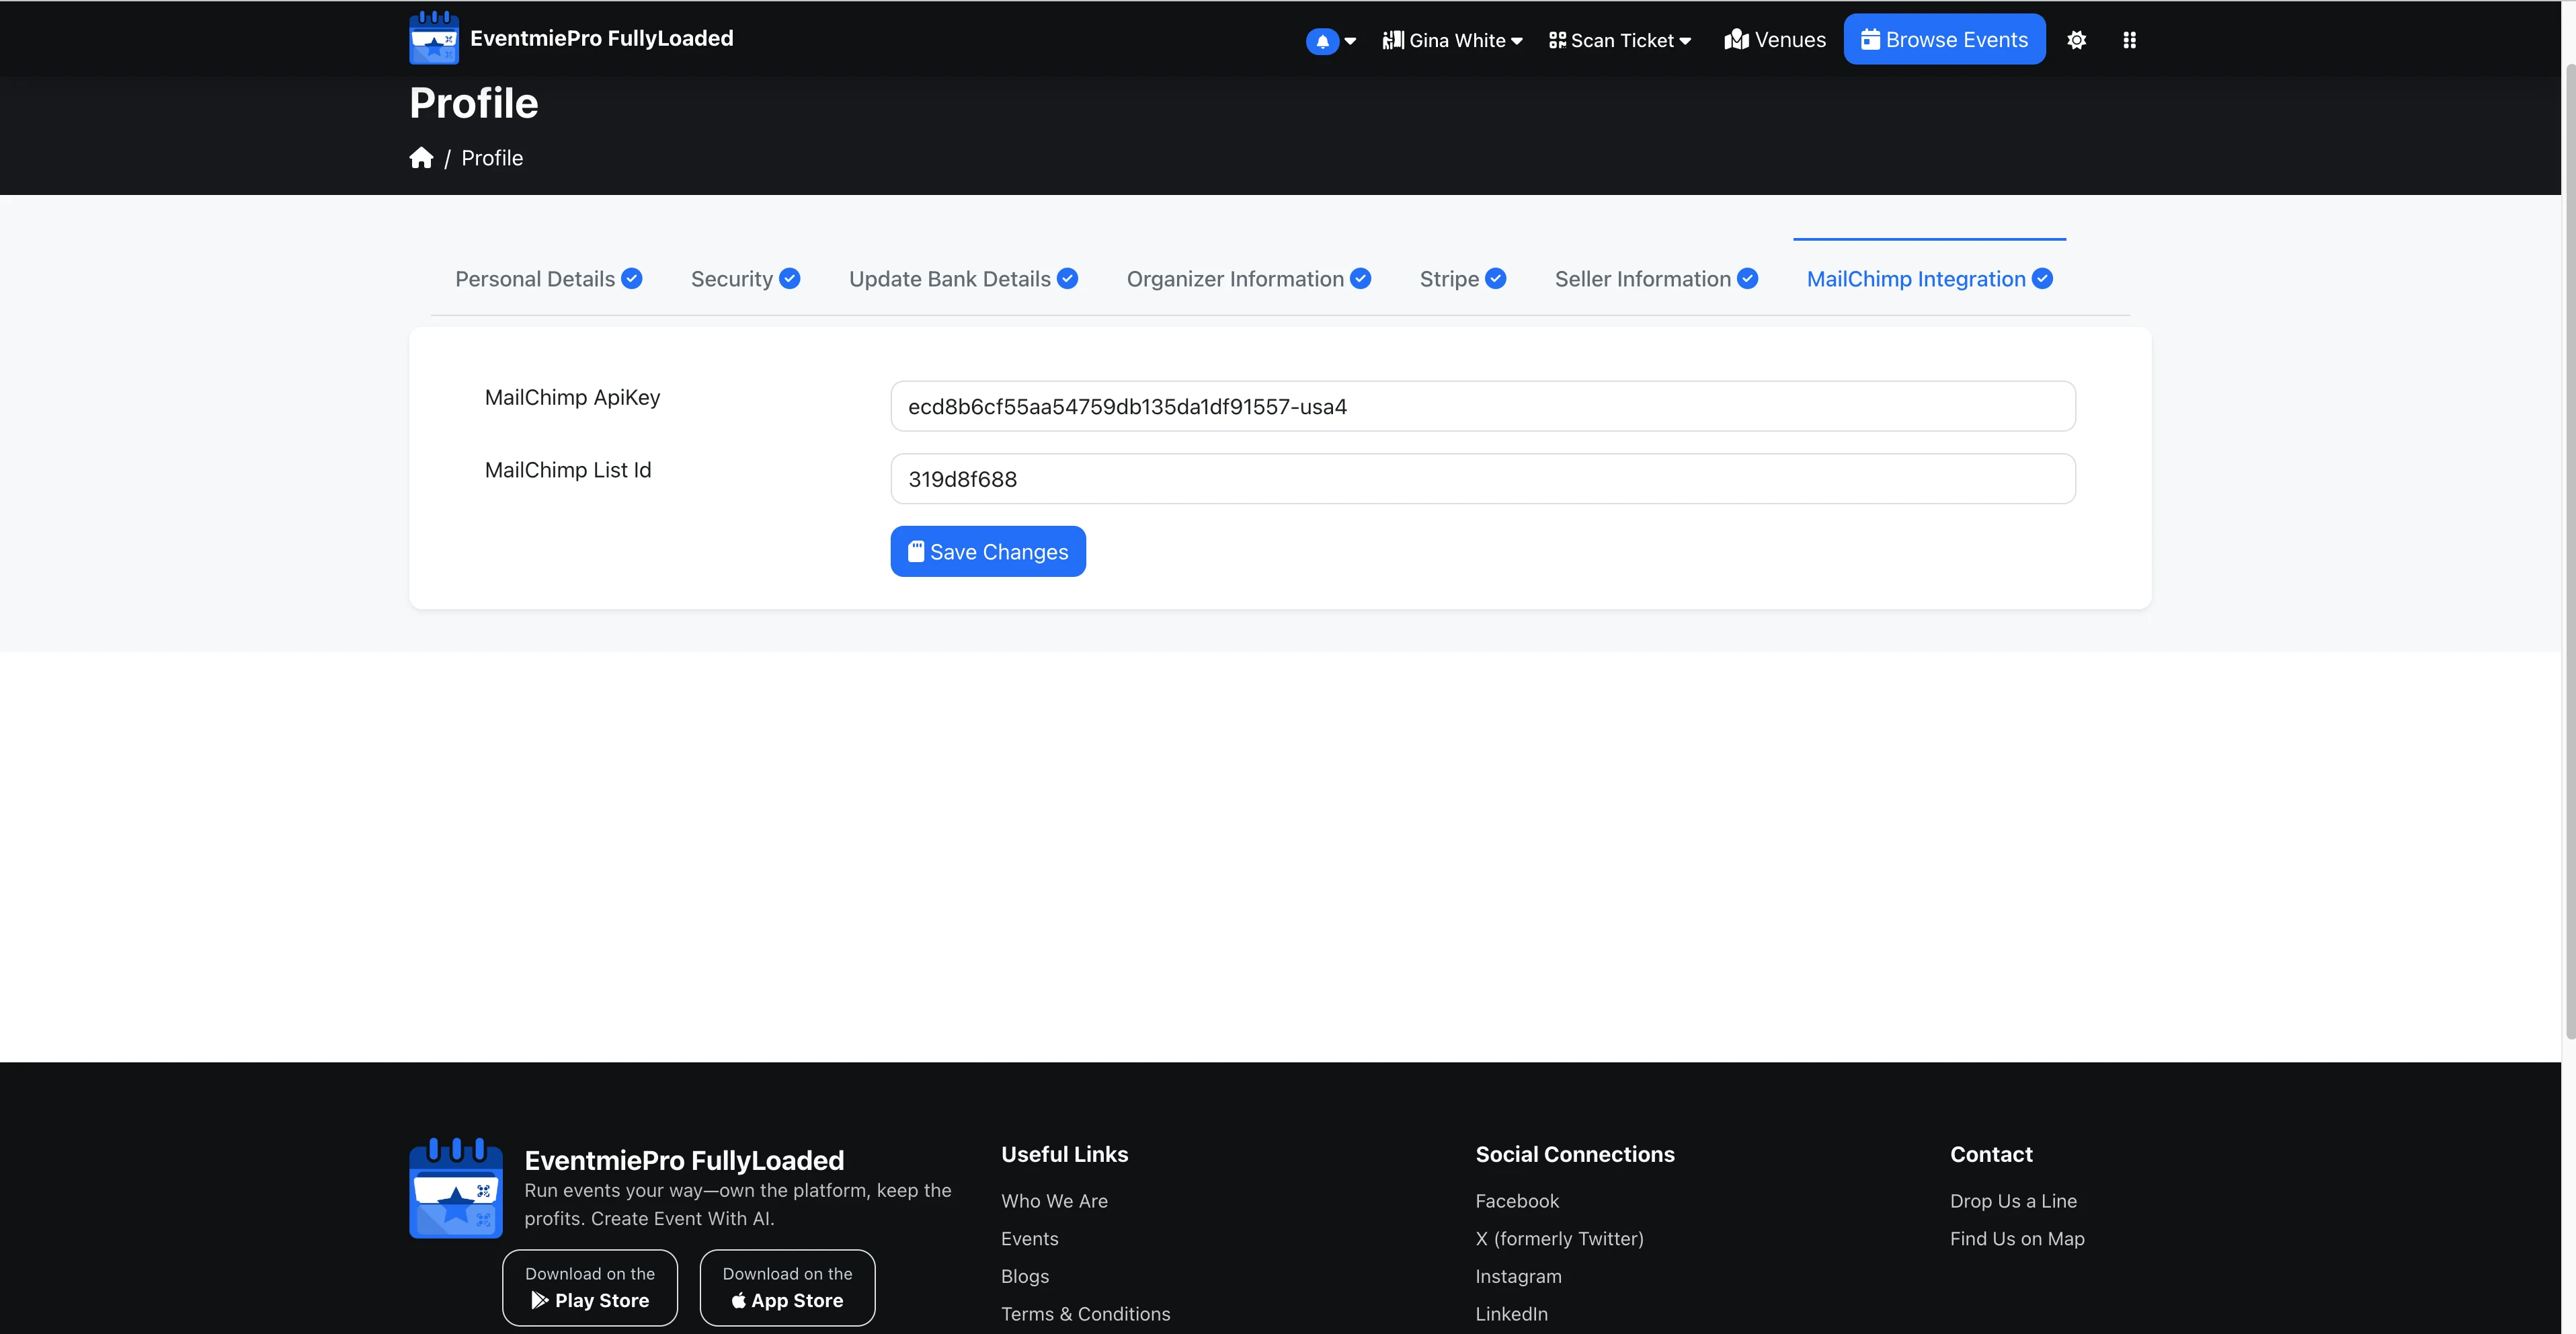Click the MailChimp List Id label

[568, 470]
